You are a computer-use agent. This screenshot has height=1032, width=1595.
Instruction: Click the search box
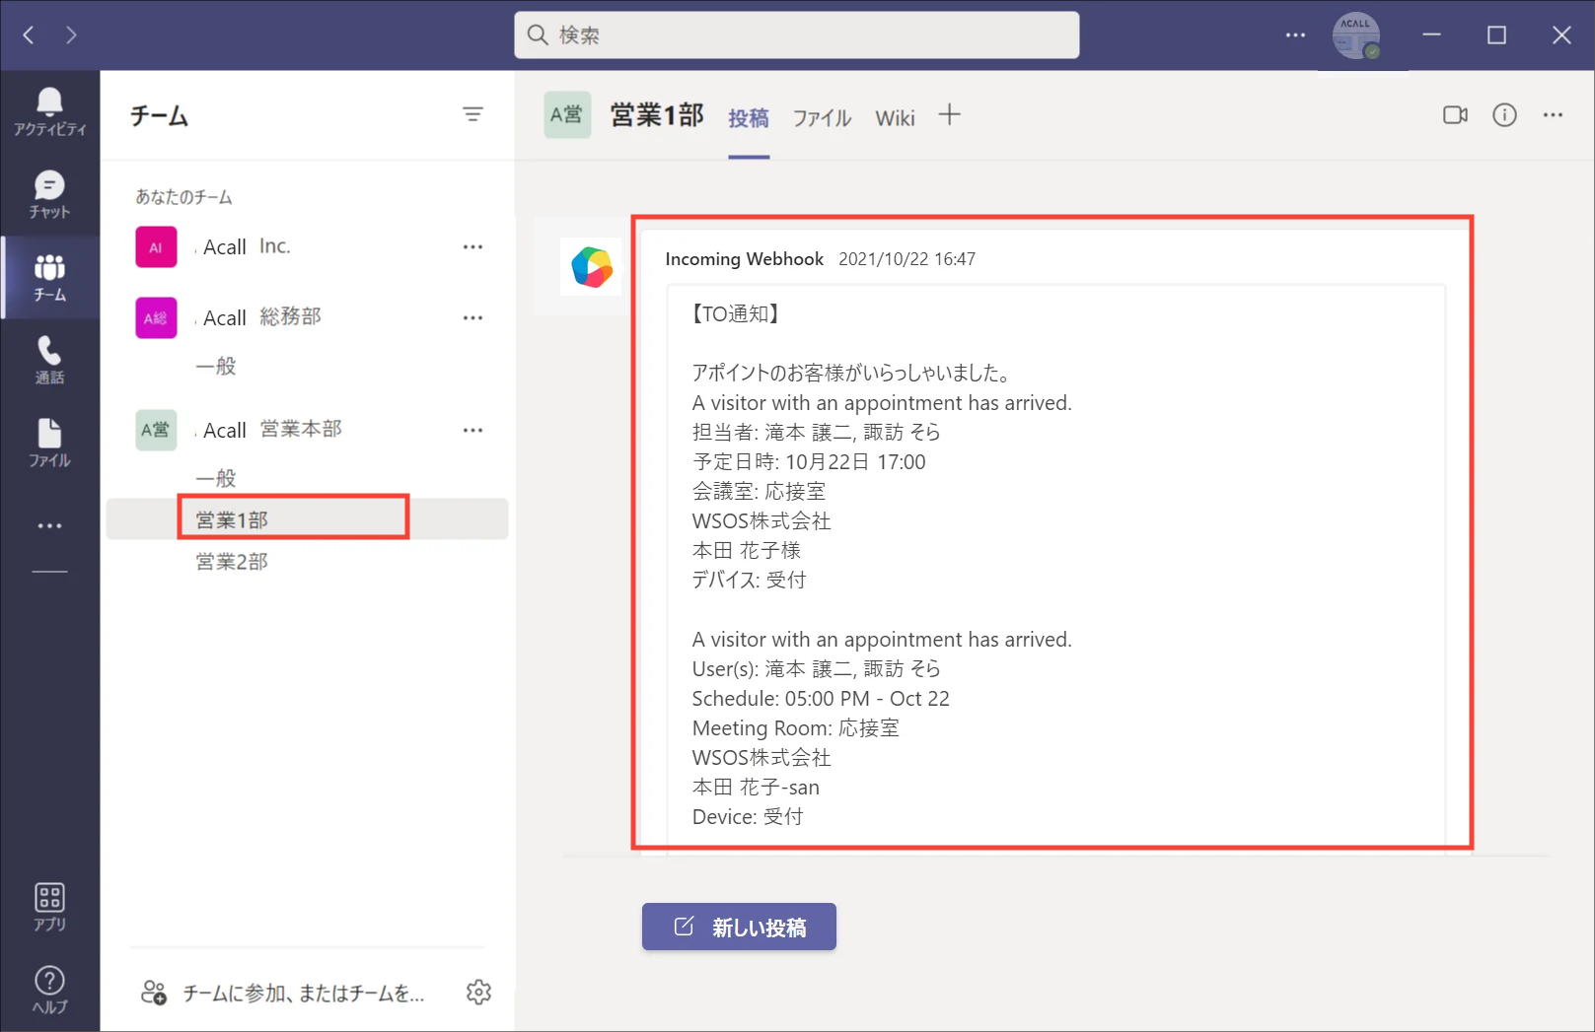796,35
